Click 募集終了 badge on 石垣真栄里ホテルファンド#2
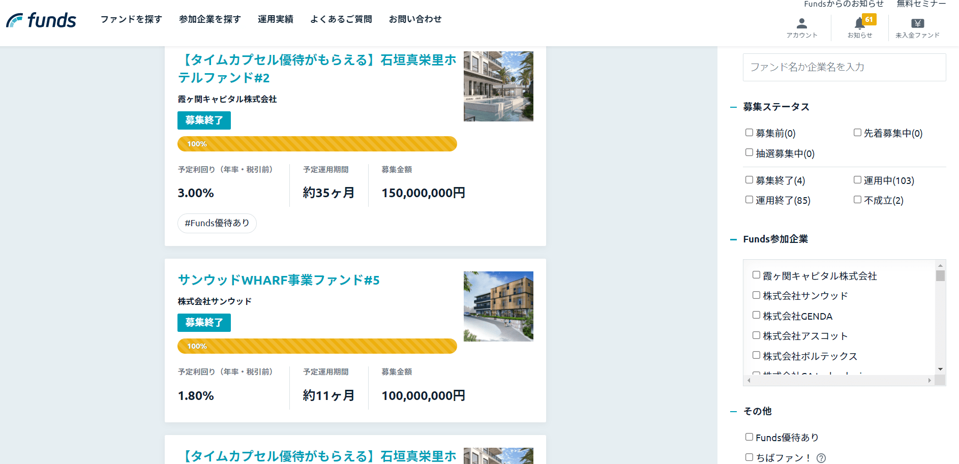Image resolution: width=959 pixels, height=464 pixels. 204,120
